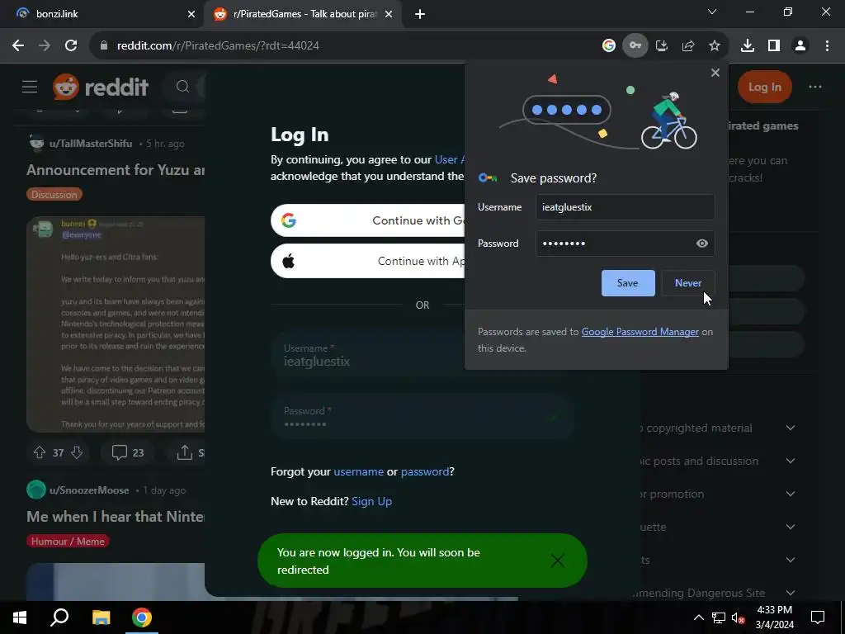Toggle the Chrome side panel icon

[774, 46]
